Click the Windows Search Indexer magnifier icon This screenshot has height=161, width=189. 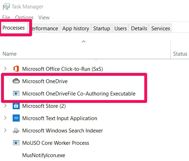click(x=16, y=130)
